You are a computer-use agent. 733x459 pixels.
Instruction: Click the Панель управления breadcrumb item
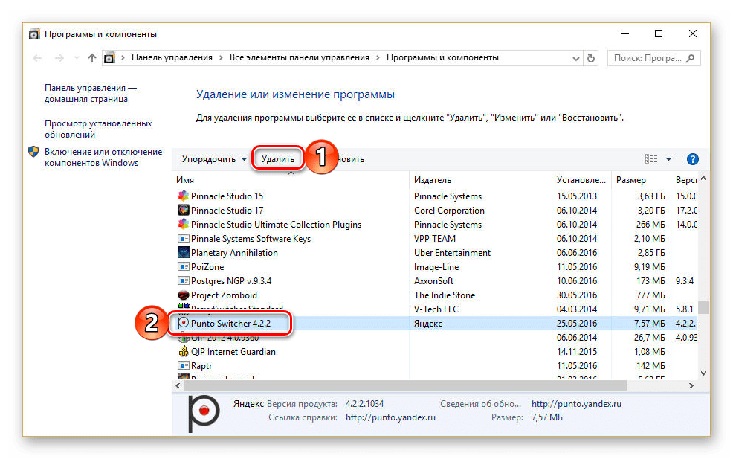point(172,57)
